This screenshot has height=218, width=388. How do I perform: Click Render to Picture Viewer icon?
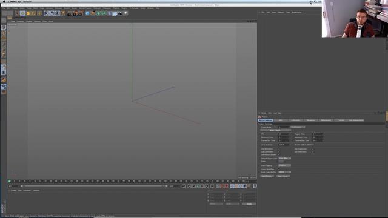click(75, 13)
